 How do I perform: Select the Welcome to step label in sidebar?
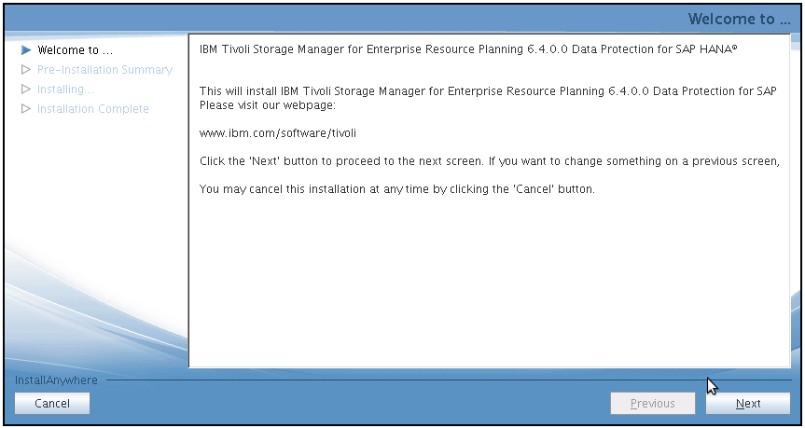click(75, 50)
